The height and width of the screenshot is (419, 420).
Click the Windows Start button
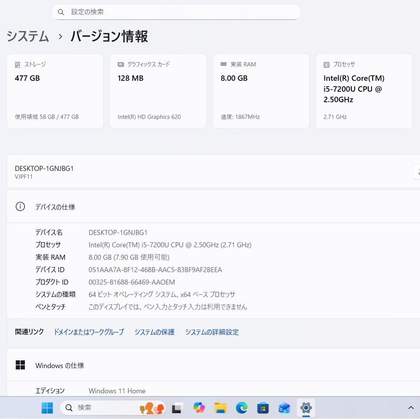47,408
